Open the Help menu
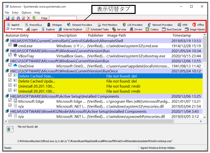 point(37,13)
